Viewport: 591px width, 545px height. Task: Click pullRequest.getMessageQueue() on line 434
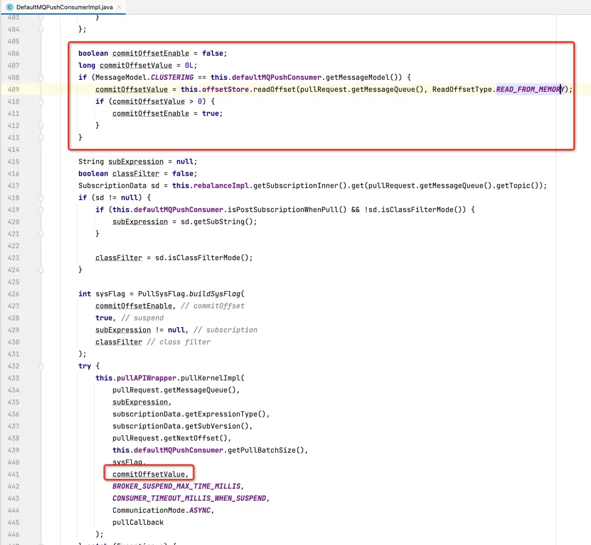(x=174, y=390)
